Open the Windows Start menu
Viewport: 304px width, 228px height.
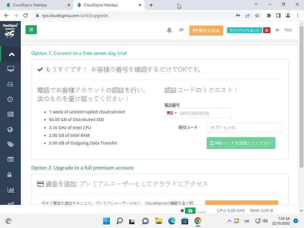point(107,221)
